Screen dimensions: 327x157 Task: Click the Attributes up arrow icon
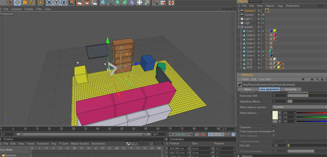[312, 79]
